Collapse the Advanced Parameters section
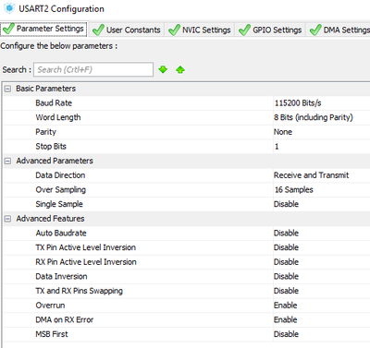The image size is (370, 348). 8,161
